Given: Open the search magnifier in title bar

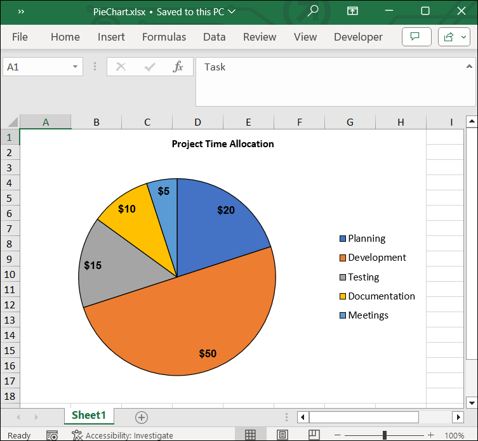Looking at the screenshot, I should click(x=312, y=11).
